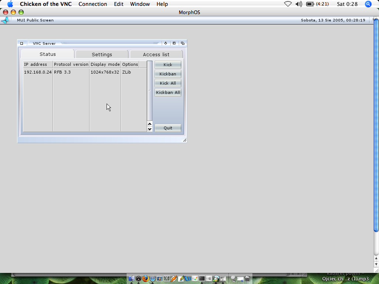Open the Connection menu

point(93,4)
